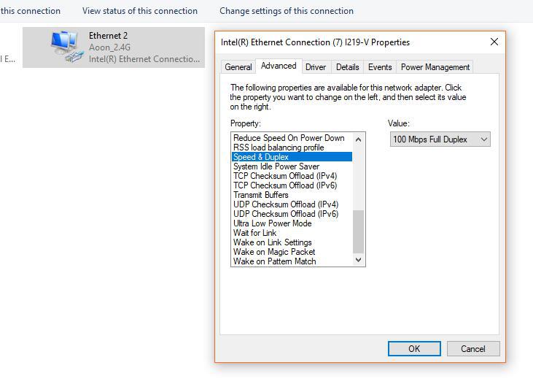Switch to the General tab

point(238,67)
